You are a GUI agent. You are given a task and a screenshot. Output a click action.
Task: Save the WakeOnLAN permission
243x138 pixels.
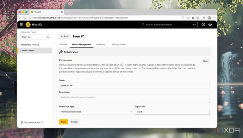[x=63, y=122]
